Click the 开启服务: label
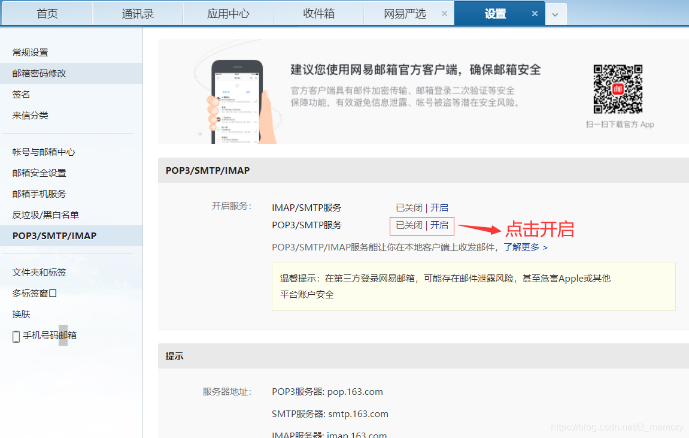This screenshot has height=438, width=689. point(232,206)
